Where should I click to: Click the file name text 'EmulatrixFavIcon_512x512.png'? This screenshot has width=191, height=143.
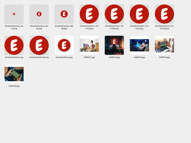coord(139,27)
